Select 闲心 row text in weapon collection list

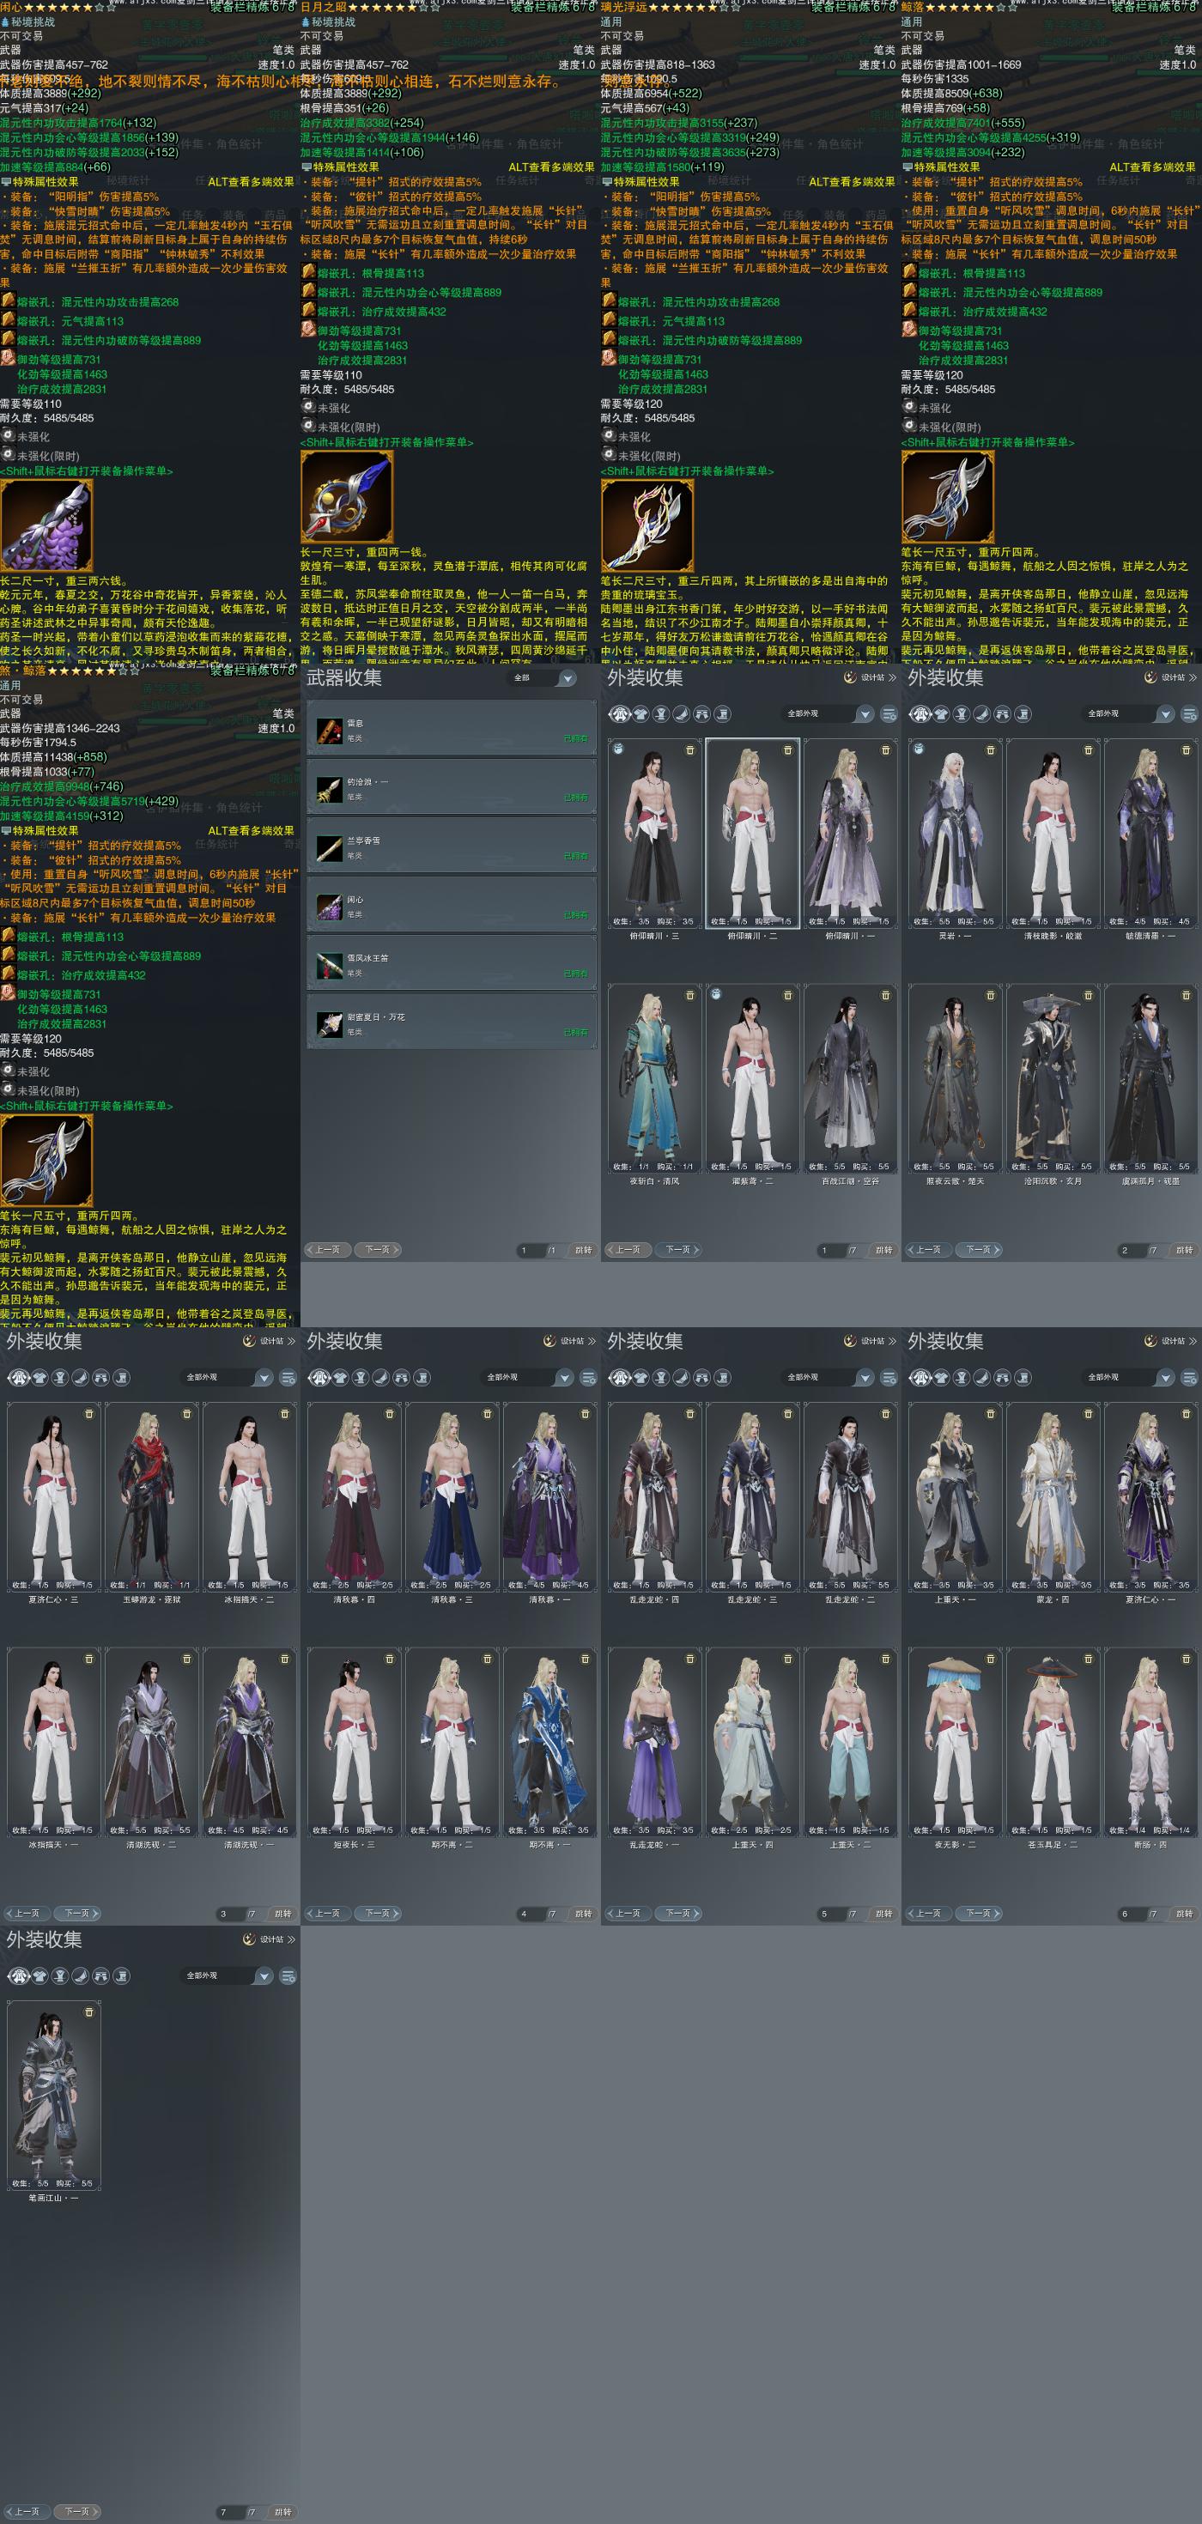355,900
